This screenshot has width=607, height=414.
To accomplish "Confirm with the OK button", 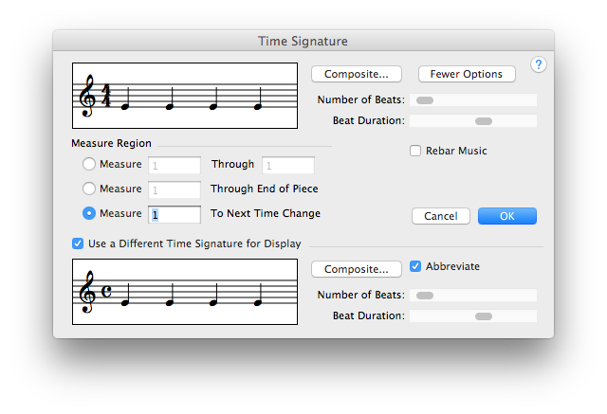I will (x=506, y=216).
